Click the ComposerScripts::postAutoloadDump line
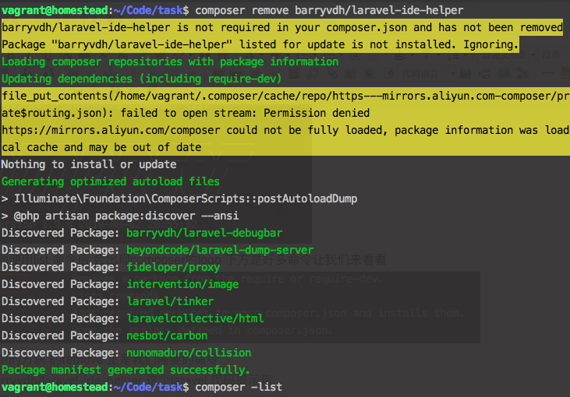 click(179, 198)
